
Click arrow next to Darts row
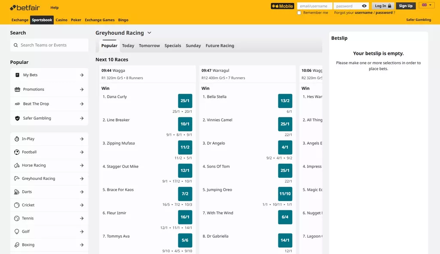[82, 192]
